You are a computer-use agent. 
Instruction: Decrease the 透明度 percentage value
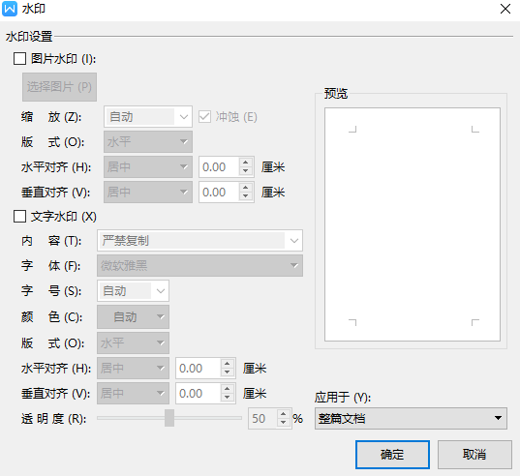(x=283, y=423)
